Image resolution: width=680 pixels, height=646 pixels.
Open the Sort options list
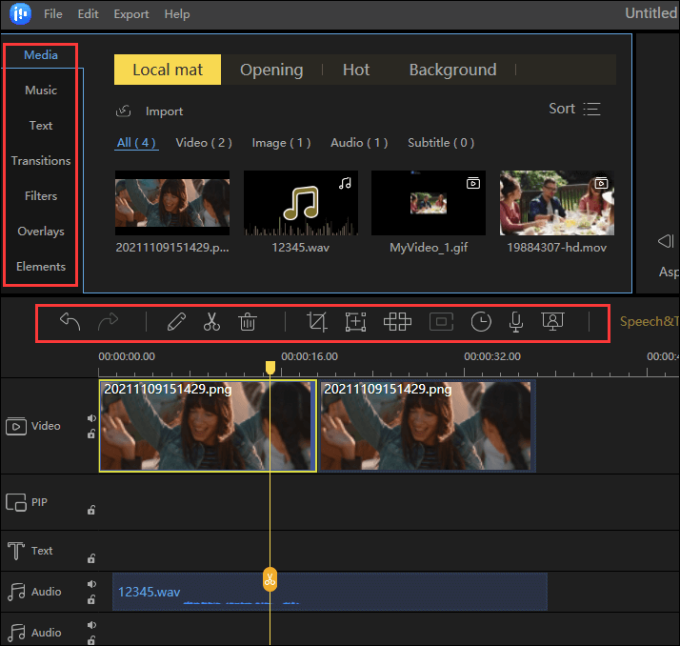pos(575,109)
